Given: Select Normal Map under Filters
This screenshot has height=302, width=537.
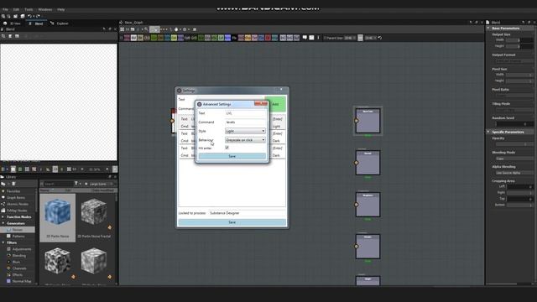Looking at the screenshot, I should tap(22, 282).
